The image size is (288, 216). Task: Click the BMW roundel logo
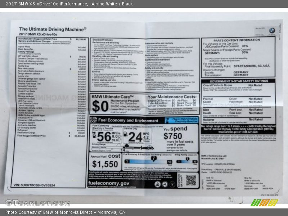tap(272, 31)
